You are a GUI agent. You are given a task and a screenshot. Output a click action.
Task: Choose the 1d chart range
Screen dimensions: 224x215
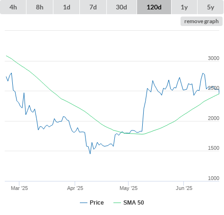(67, 7)
